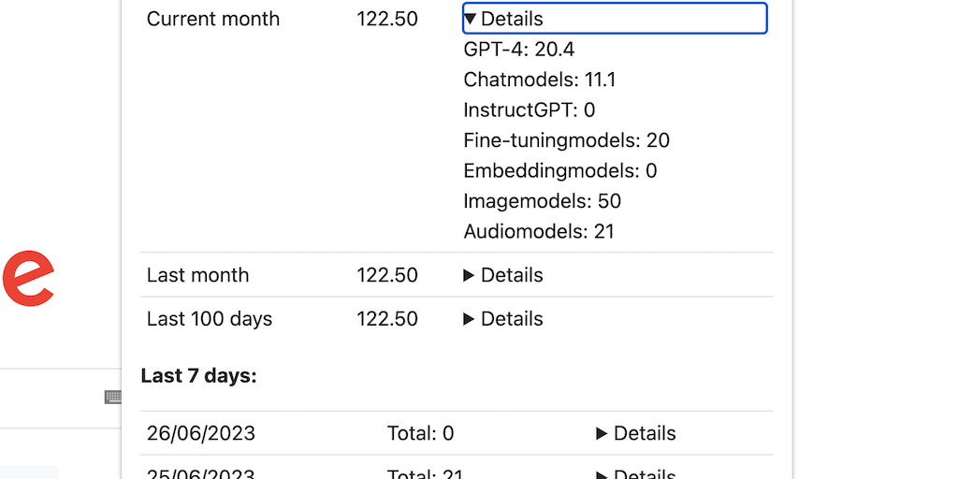Click the small keyboard icon

pos(113,398)
